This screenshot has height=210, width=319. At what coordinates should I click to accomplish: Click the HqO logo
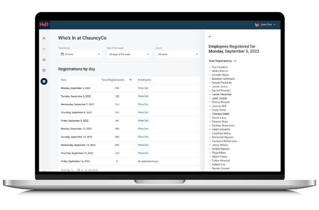click(x=44, y=24)
